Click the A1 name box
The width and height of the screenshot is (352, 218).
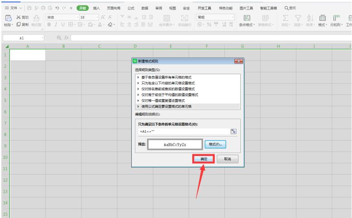coord(22,38)
